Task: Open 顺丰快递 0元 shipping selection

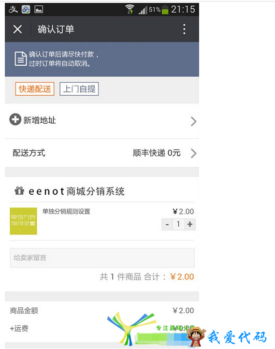Action: (157, 153)
